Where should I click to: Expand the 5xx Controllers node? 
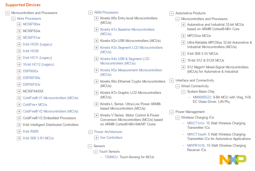(x=96, y=138)
